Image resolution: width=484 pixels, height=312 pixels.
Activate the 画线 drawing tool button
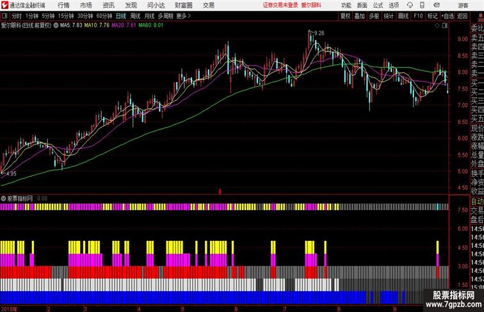[x=403, y=16]
